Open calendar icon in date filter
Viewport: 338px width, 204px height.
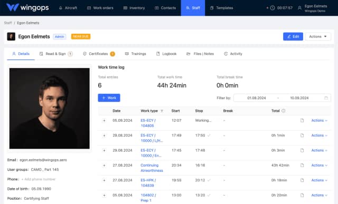coord(326,98)
